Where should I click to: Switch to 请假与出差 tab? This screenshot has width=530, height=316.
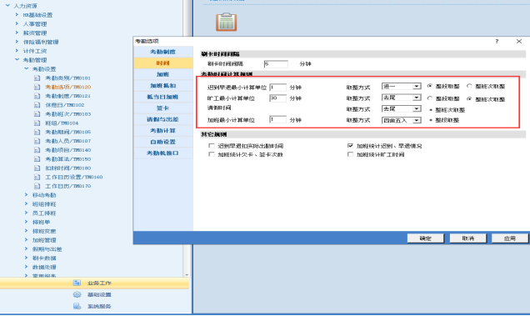[163, 119]
